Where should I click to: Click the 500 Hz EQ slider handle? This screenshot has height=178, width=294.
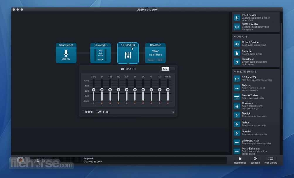(127, 90)
